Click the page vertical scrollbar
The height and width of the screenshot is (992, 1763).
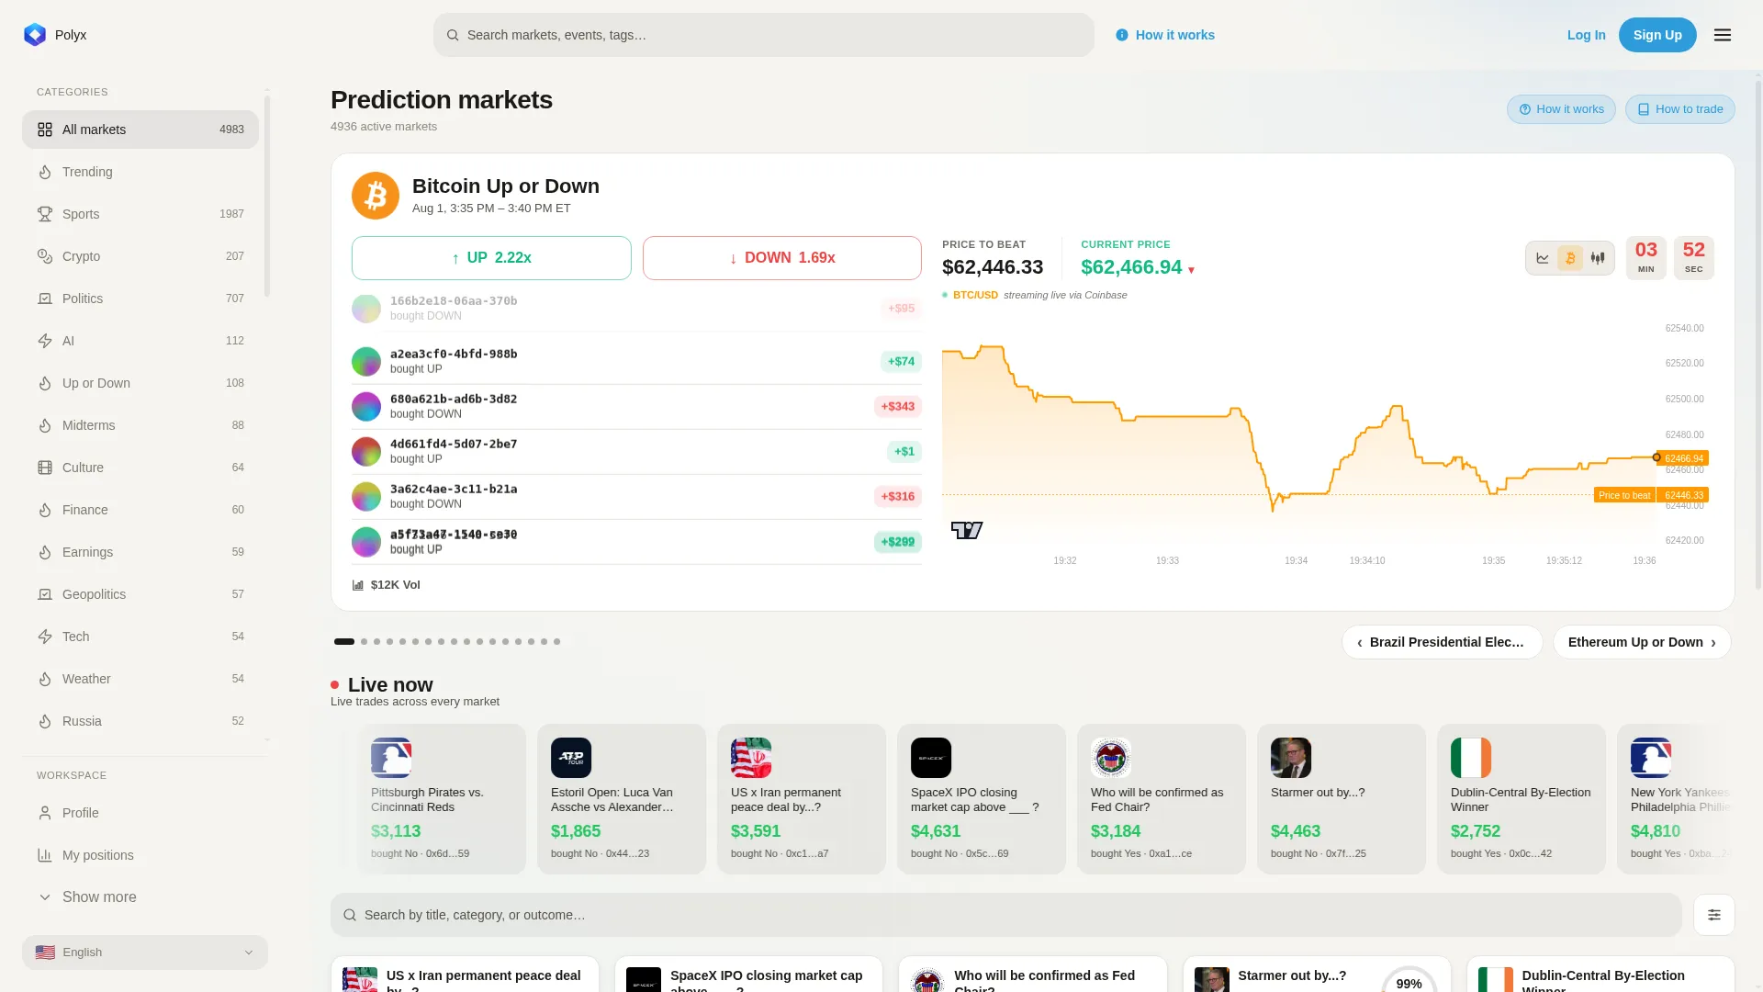point(1758,335)
